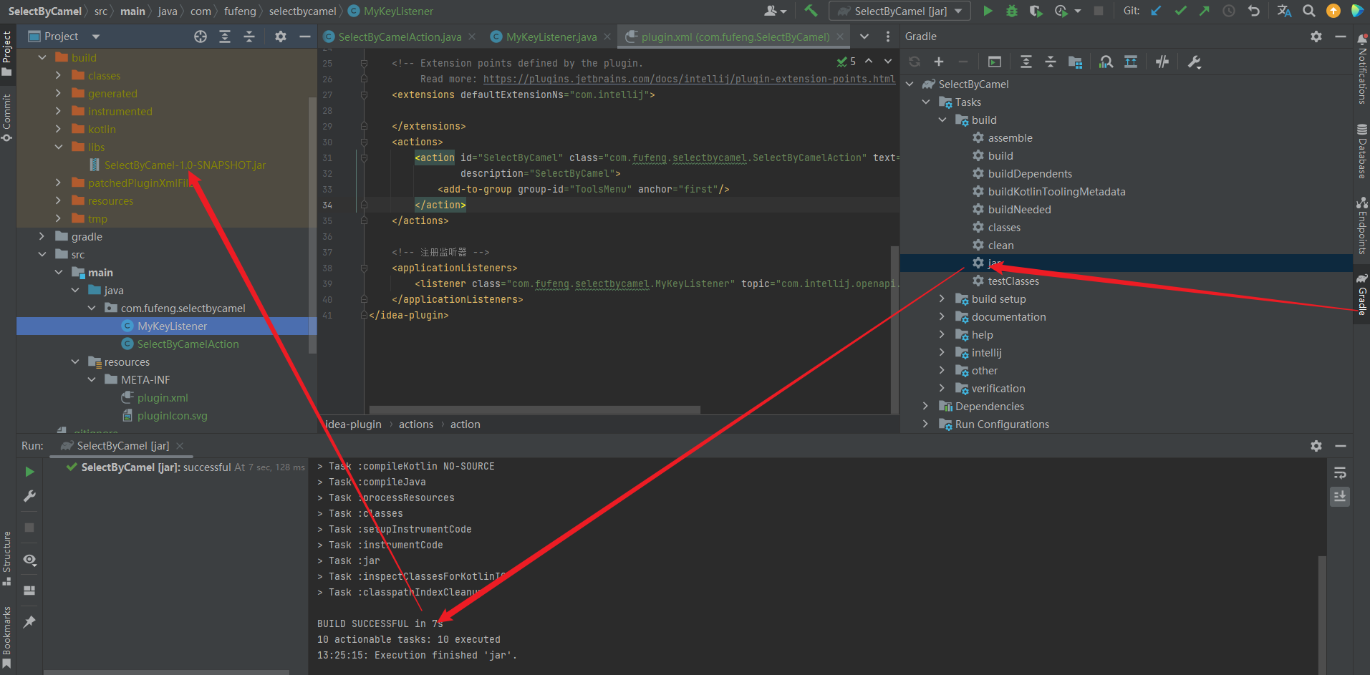This screenshot has height=675, width=1370.
Task: Open Project panel gear options
Action: click(x=281, y=37)
